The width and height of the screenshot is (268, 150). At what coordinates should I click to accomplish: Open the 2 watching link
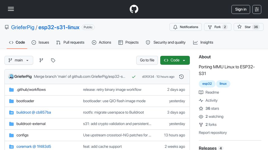(x=211, y=116)
